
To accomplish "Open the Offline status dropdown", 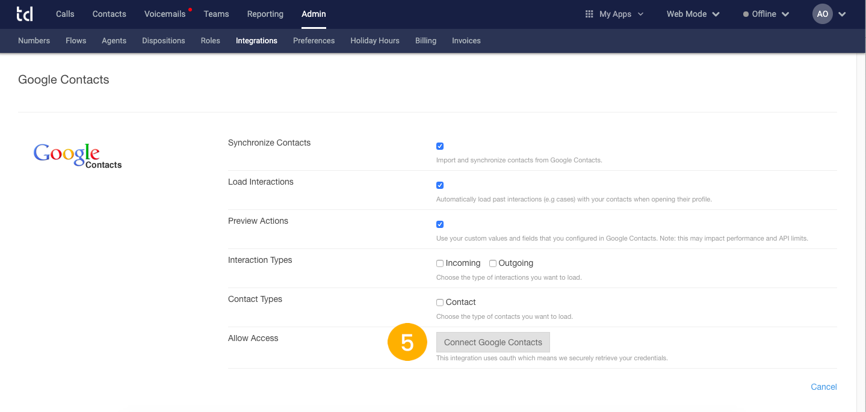I will tap(766, 14).
